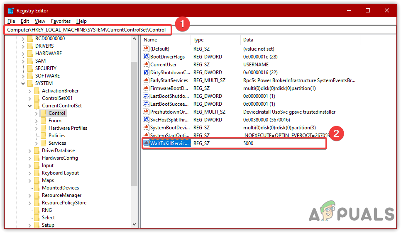Select the WaitToKillServic... value
Image resolution: width=401 pixels, height=233 pixels.
(x=170, y=143)
